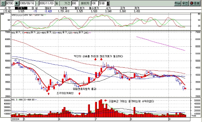
Task: Select the highlighted 현재가 column header
Action: click(x=21, y=8)
